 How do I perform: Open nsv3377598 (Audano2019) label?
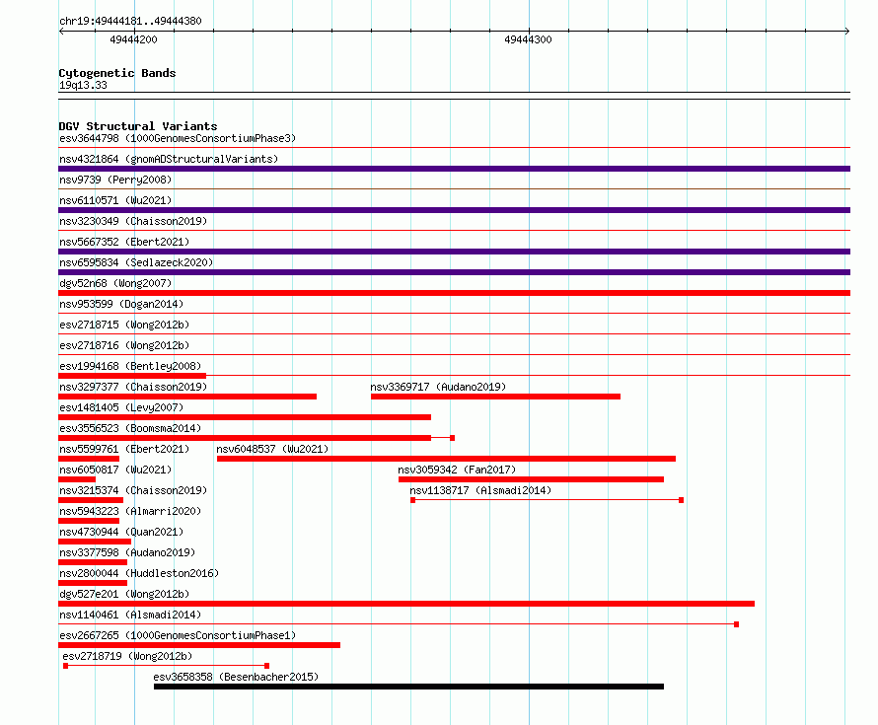pos(127,552)
